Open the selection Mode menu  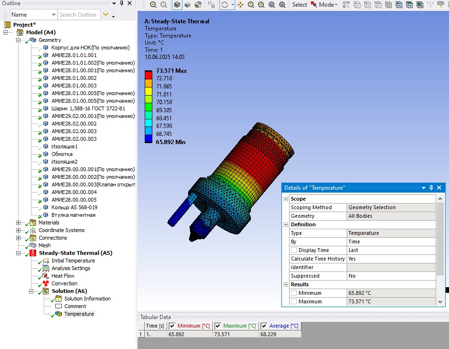click(328, 5)
